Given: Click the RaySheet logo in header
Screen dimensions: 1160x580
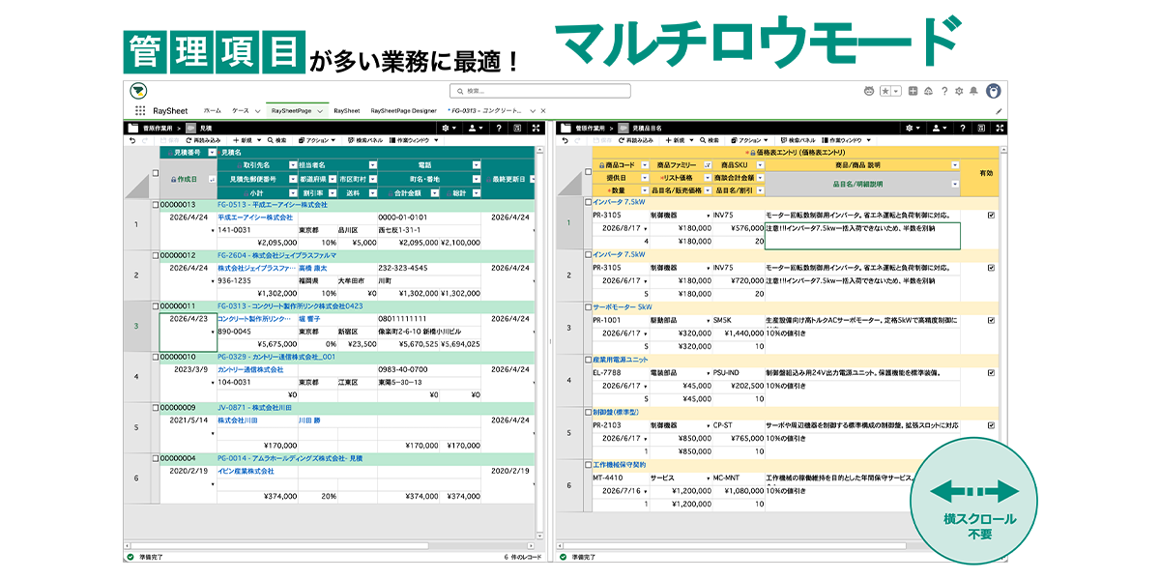Looking at the screenshot, I should 140,91.
